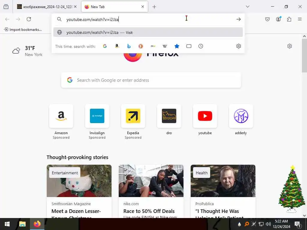
Task: Open volume control in system tray
Action: tap(268, 224)
